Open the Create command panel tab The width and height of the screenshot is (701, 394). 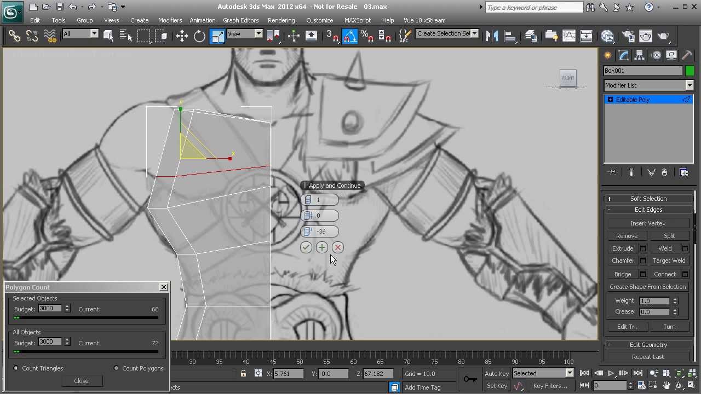click(x=608, y=55)
